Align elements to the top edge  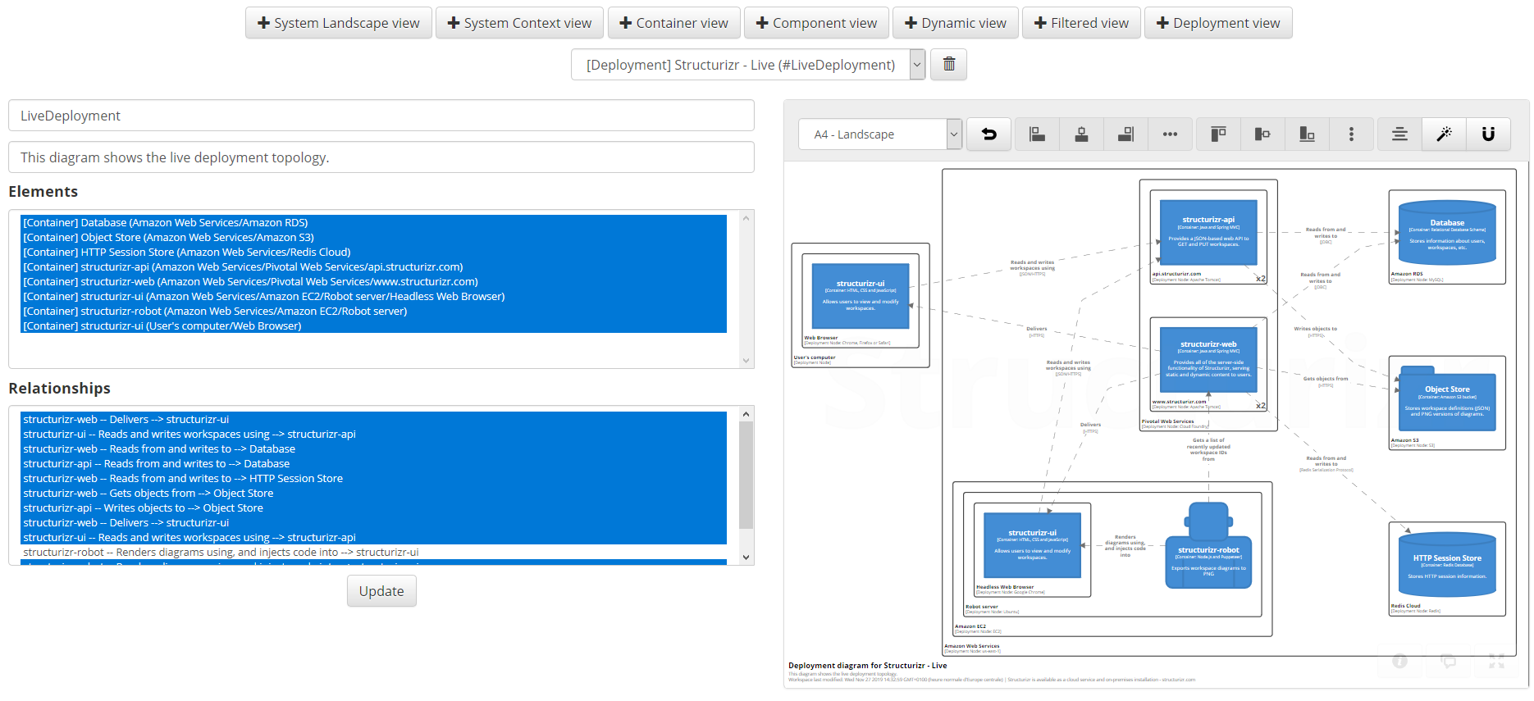click(1218, 134)
